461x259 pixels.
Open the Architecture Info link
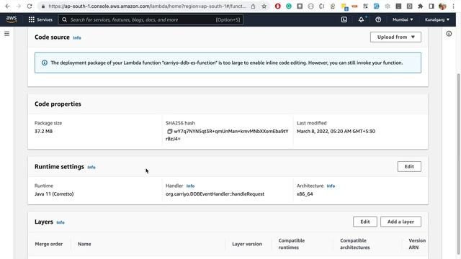(331, 186)
